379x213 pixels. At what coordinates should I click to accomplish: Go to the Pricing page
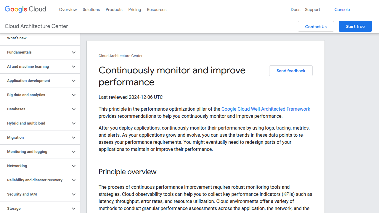[x=135, y=9]
